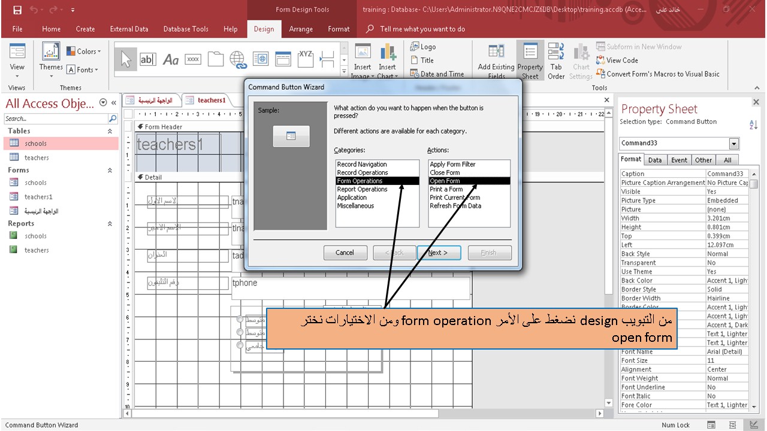Insert Date and Time on form

(437, 74)
